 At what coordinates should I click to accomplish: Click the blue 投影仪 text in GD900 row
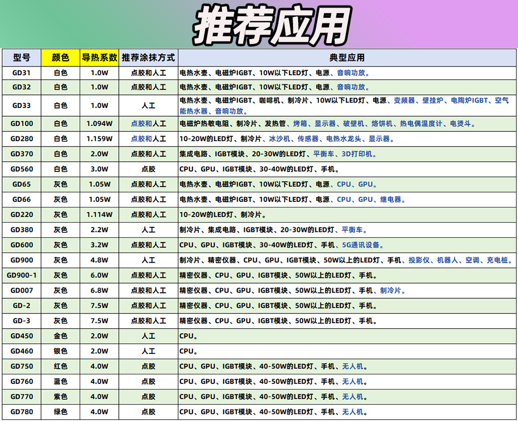(419, 260)
